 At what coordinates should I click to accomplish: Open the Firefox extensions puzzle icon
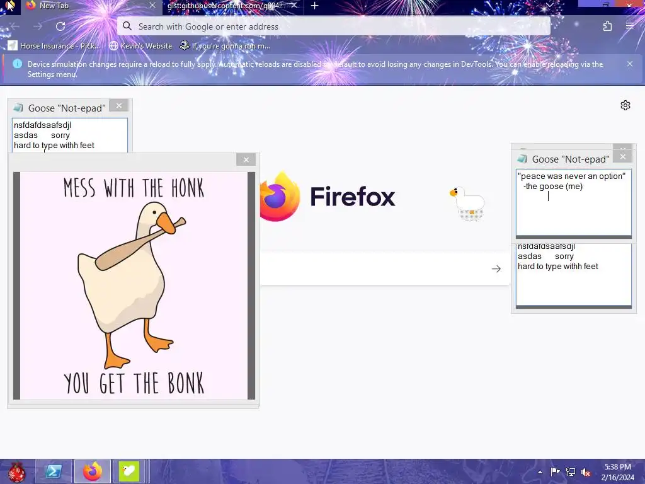coord(607,26)
